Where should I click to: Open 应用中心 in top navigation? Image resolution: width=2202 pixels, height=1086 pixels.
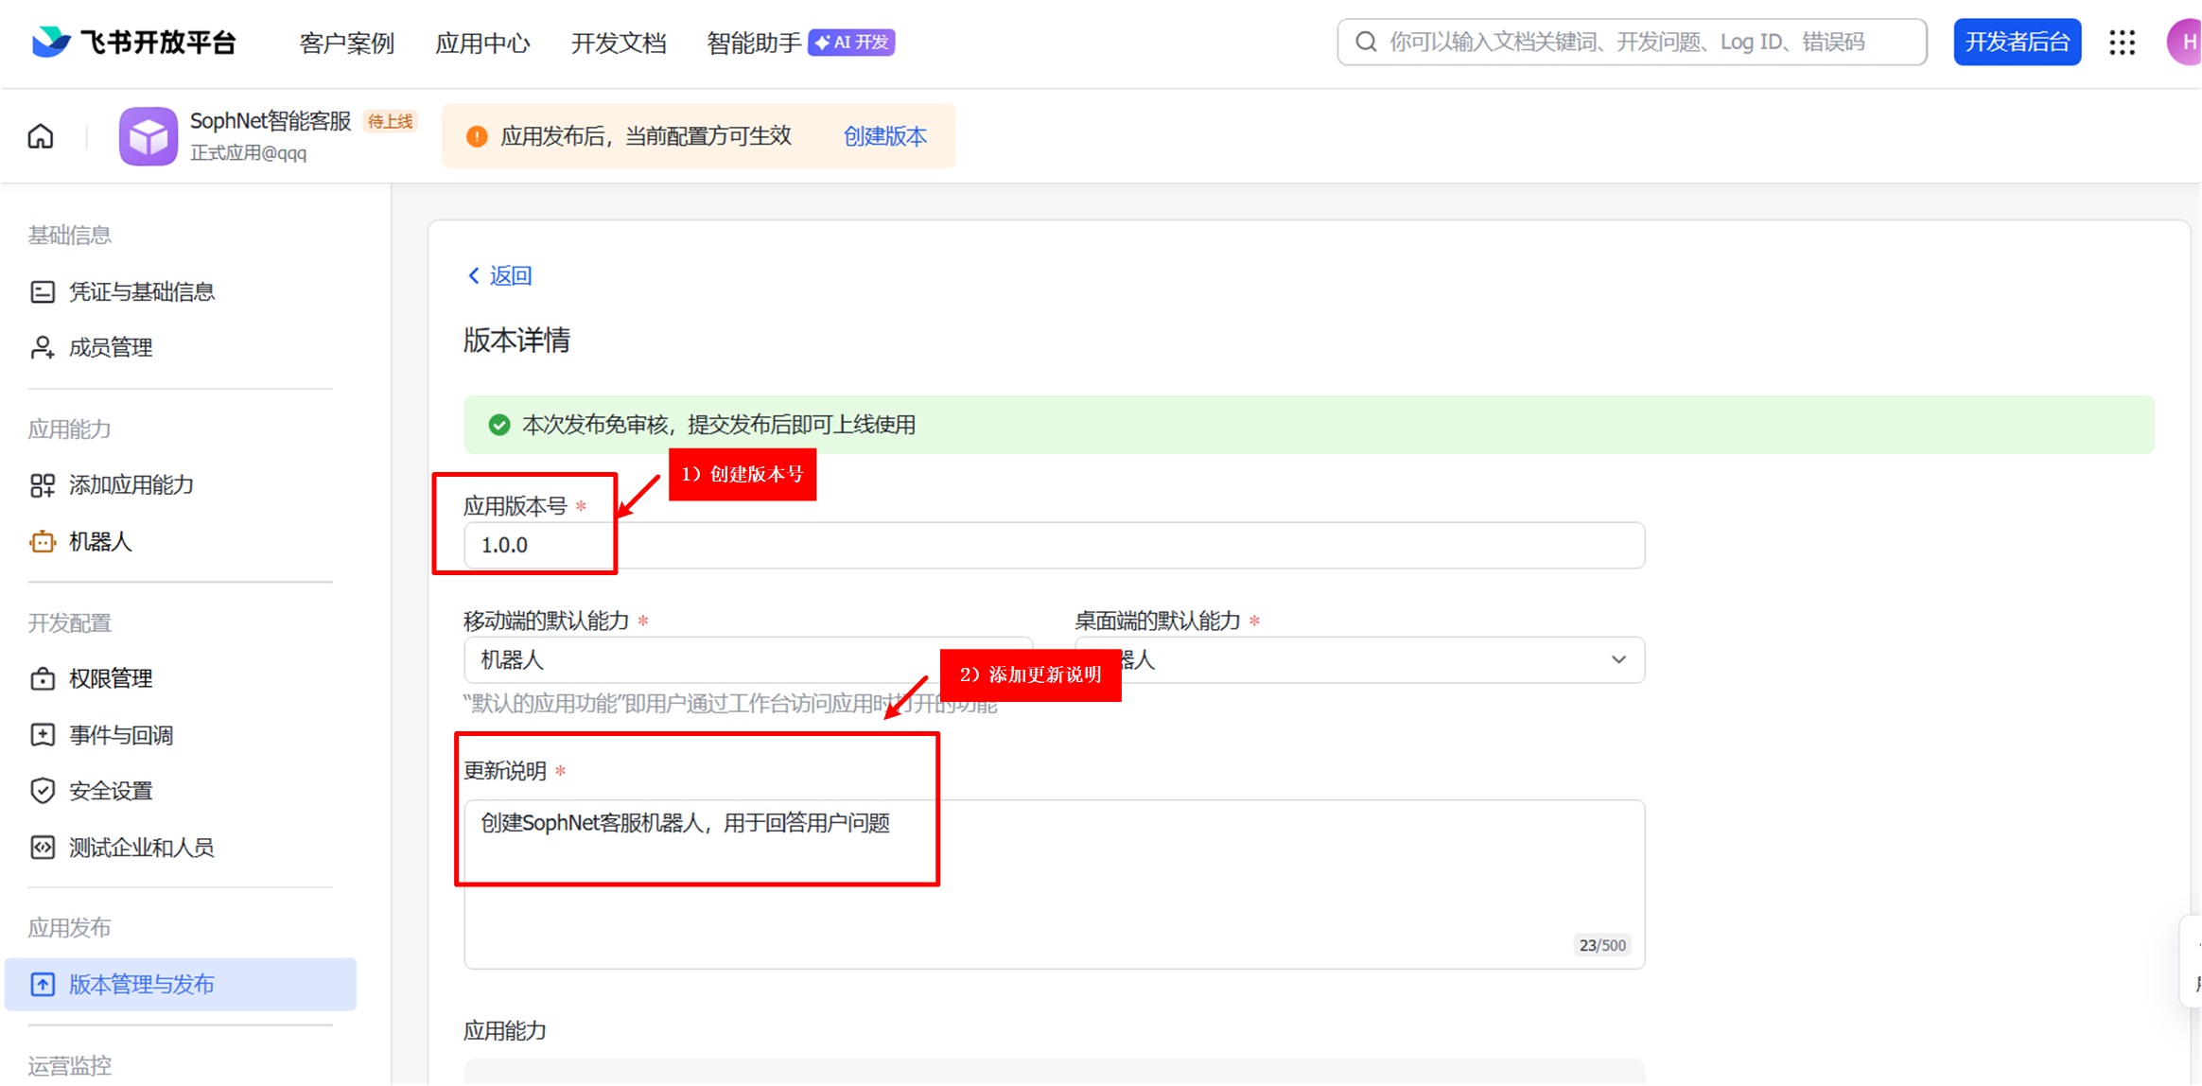(482, 43)
